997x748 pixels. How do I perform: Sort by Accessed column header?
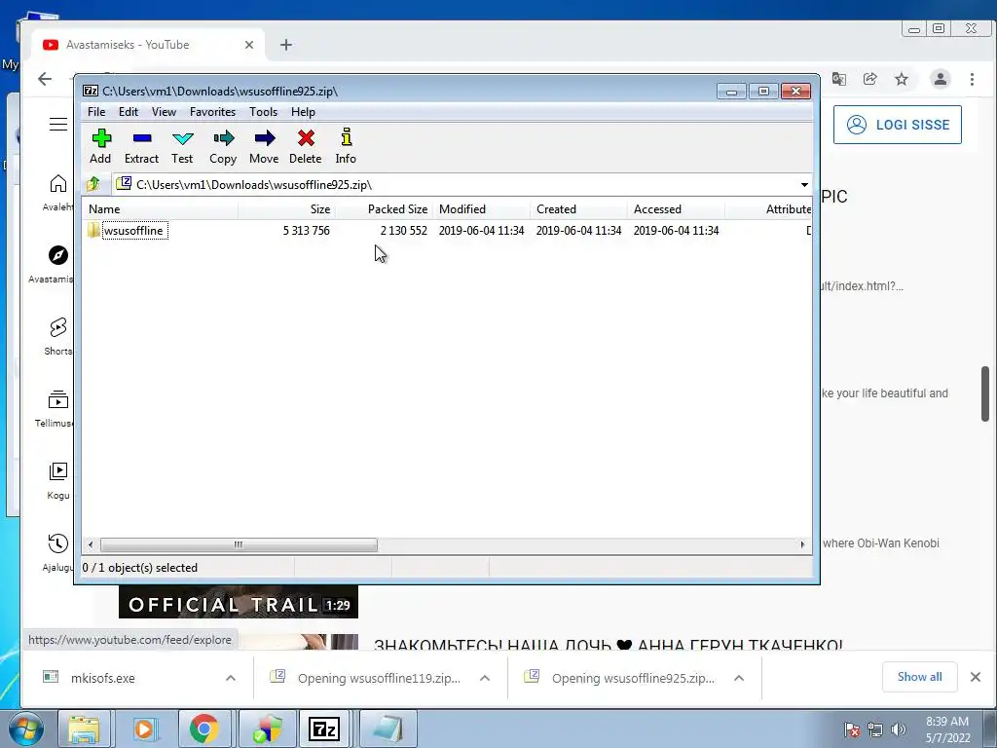pyautogui.click(x=676, y=209)
